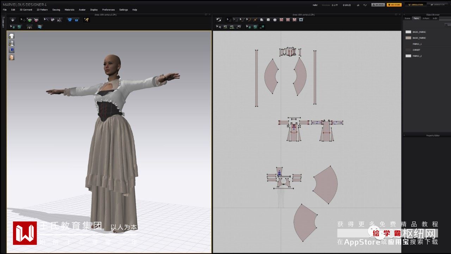Select the FABRIC_1 fabric entry
The image size is (451, 254).
pyautogui.click(x=417, y=44)
